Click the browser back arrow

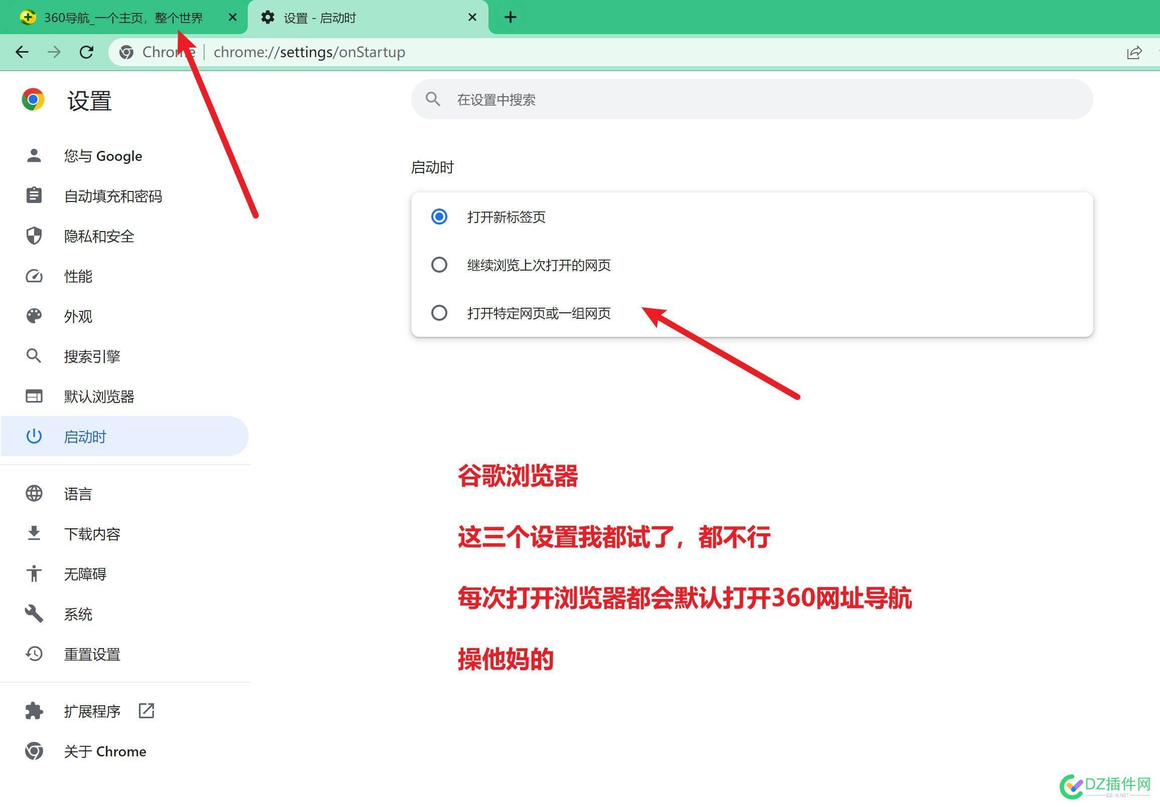(x=22, y=52)
